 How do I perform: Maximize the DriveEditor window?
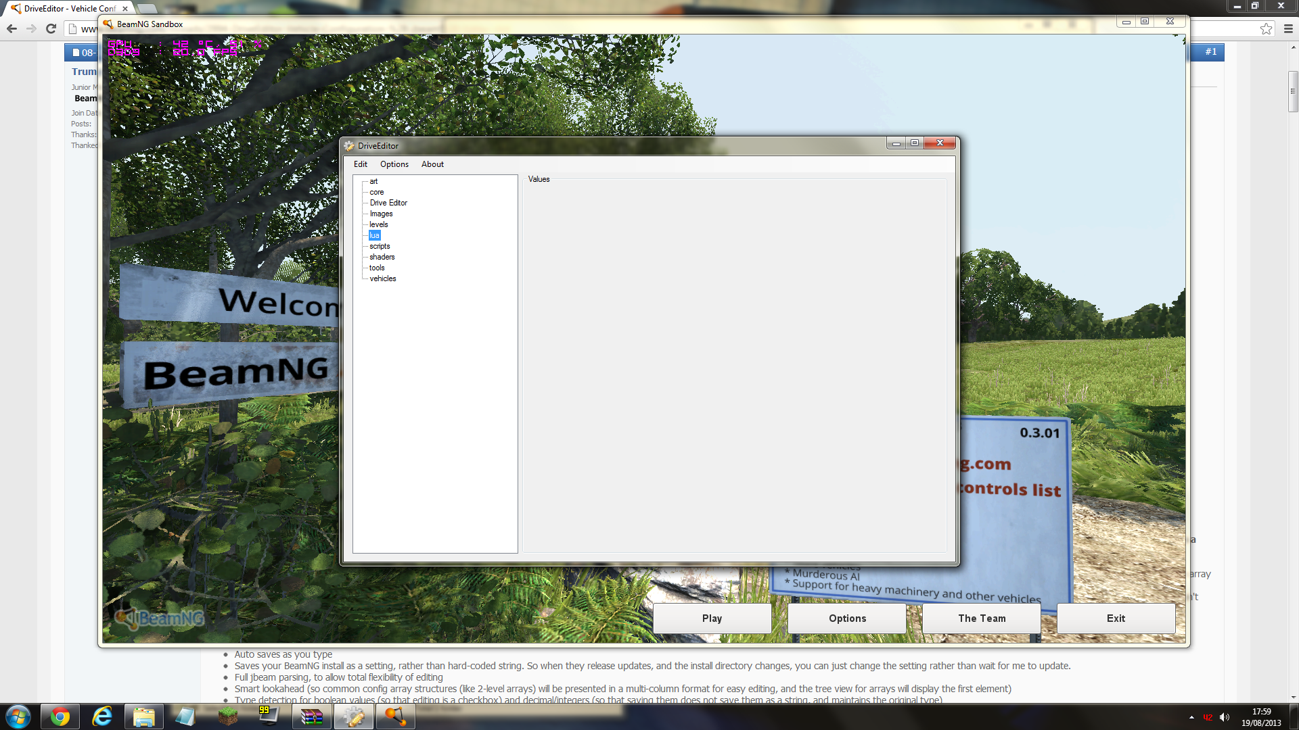tap(915, 143)
